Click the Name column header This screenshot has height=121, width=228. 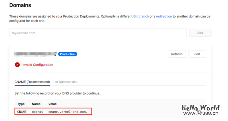click(36, 104)
